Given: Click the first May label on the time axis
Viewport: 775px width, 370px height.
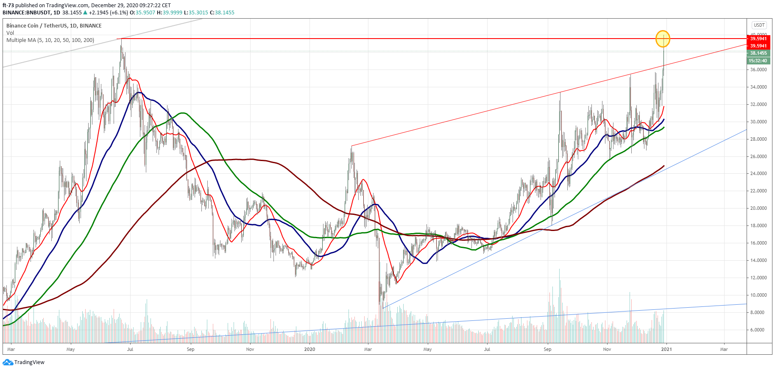Looking at the screenshot, I should 70,350.
